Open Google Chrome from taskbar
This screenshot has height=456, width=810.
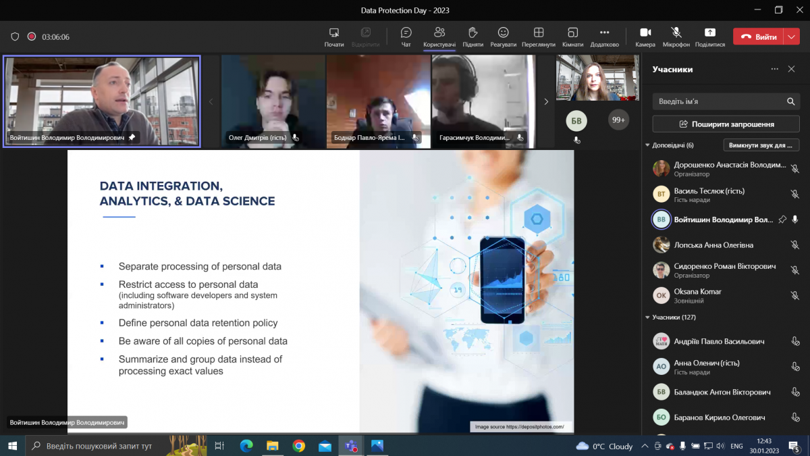(x=299, y=446)
